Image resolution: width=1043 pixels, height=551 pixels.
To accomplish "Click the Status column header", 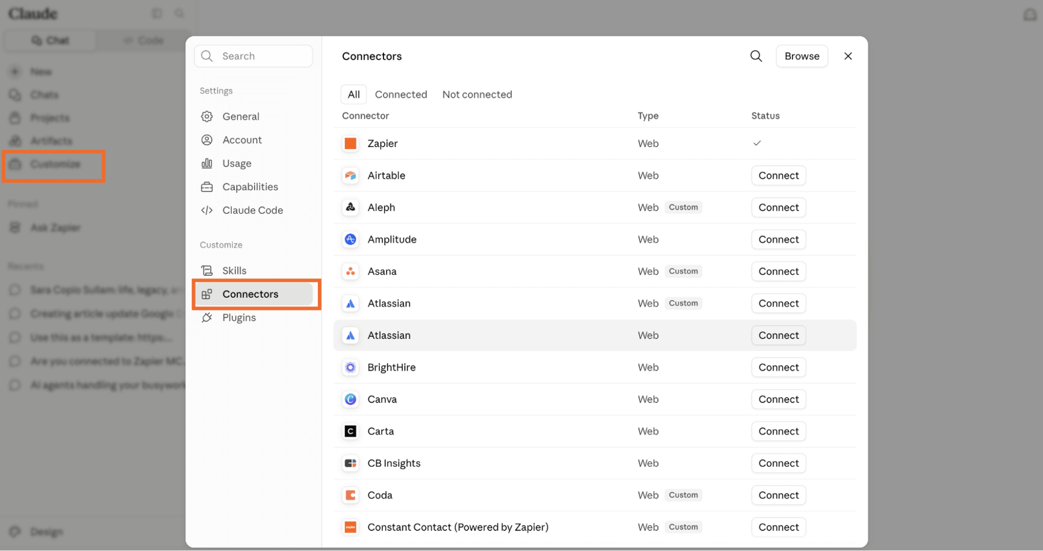I will point(765,116).
